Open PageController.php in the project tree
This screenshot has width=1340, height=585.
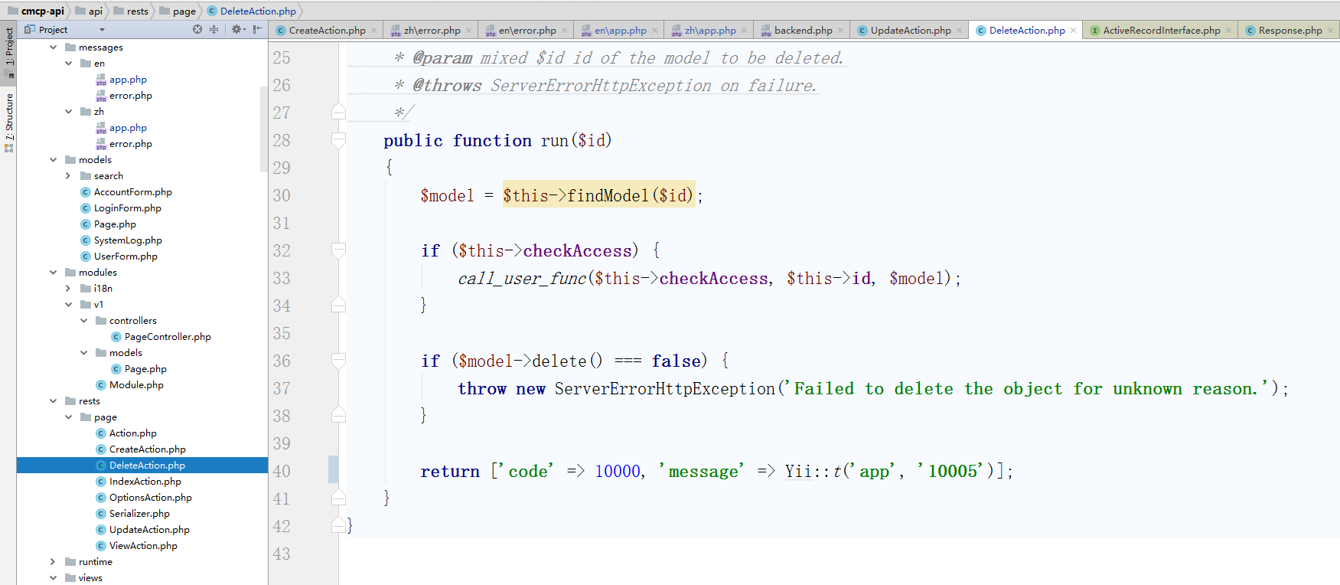tap(167, 337)
